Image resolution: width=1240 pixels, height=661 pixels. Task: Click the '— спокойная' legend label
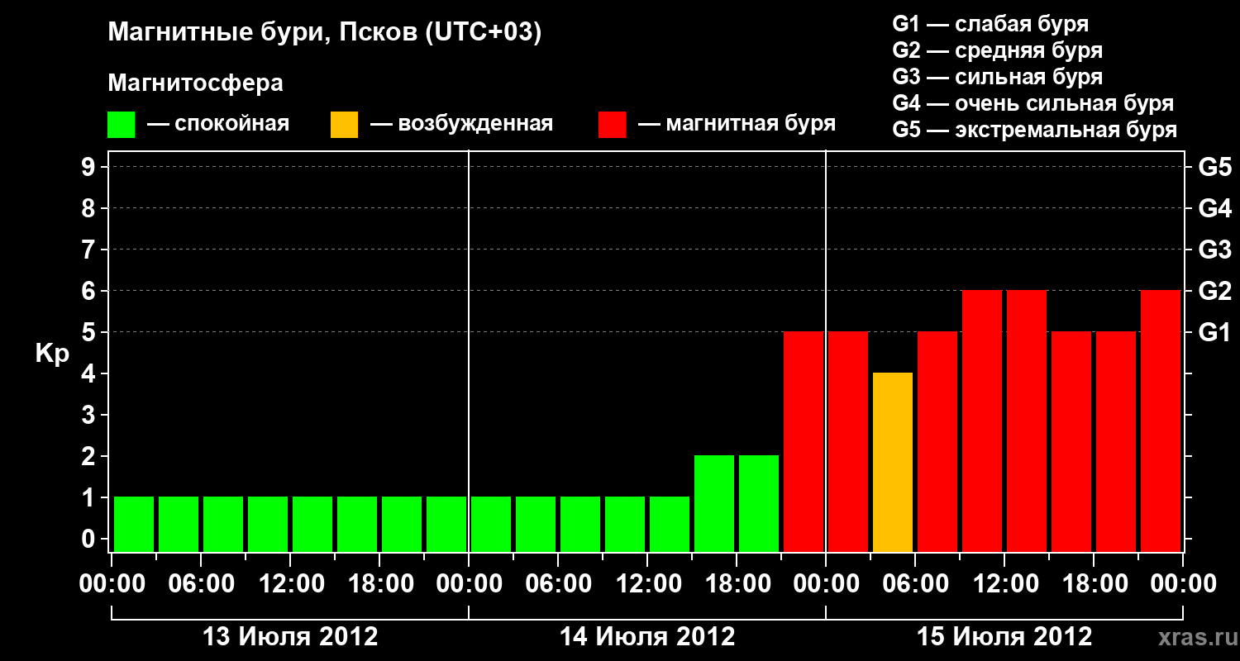pos(218,124)
